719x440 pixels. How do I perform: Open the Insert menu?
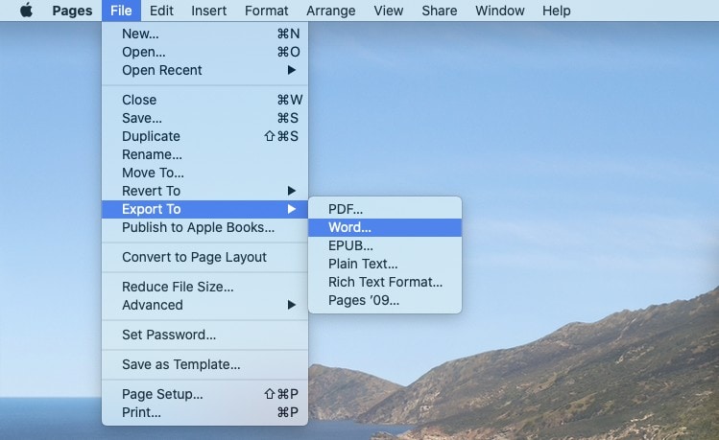[x=208, y=11]
